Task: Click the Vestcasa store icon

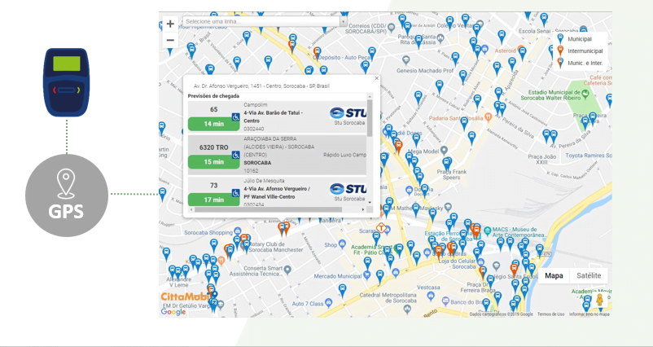Action: (431, 295)
